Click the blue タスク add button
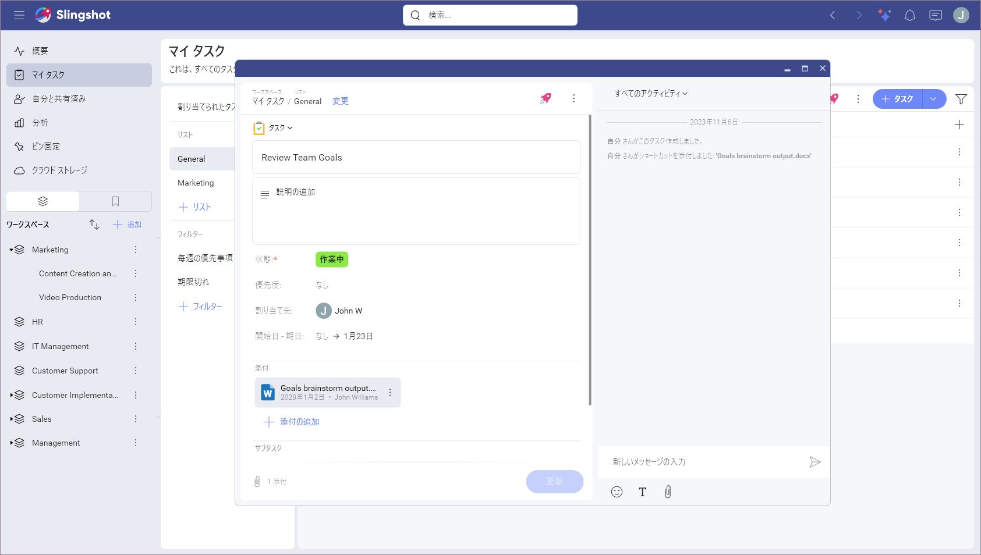This screenshot has width=981, height=555. tap(898, 99)
